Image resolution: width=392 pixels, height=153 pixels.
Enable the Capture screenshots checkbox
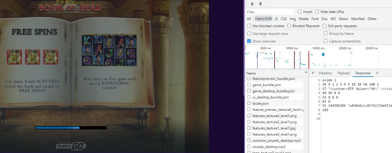(326, 41)
